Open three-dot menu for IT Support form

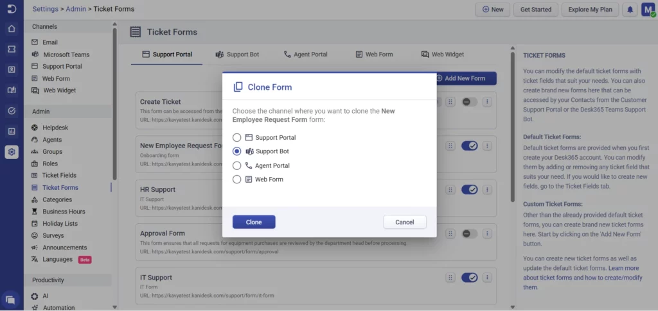tap(488, 278)
